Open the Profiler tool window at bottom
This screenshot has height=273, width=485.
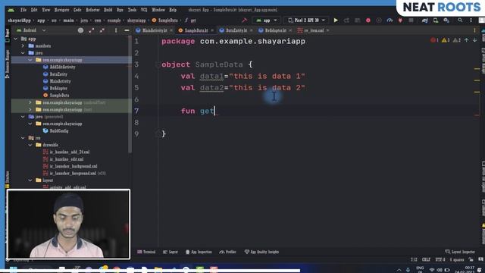click(x=227, y=252)
